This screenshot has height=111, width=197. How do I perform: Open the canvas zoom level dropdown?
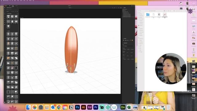(x=70, y=8)
